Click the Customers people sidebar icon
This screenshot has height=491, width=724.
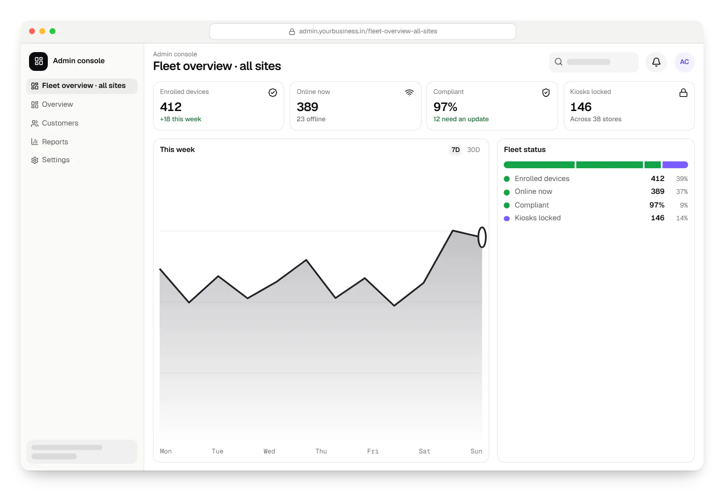35,123
